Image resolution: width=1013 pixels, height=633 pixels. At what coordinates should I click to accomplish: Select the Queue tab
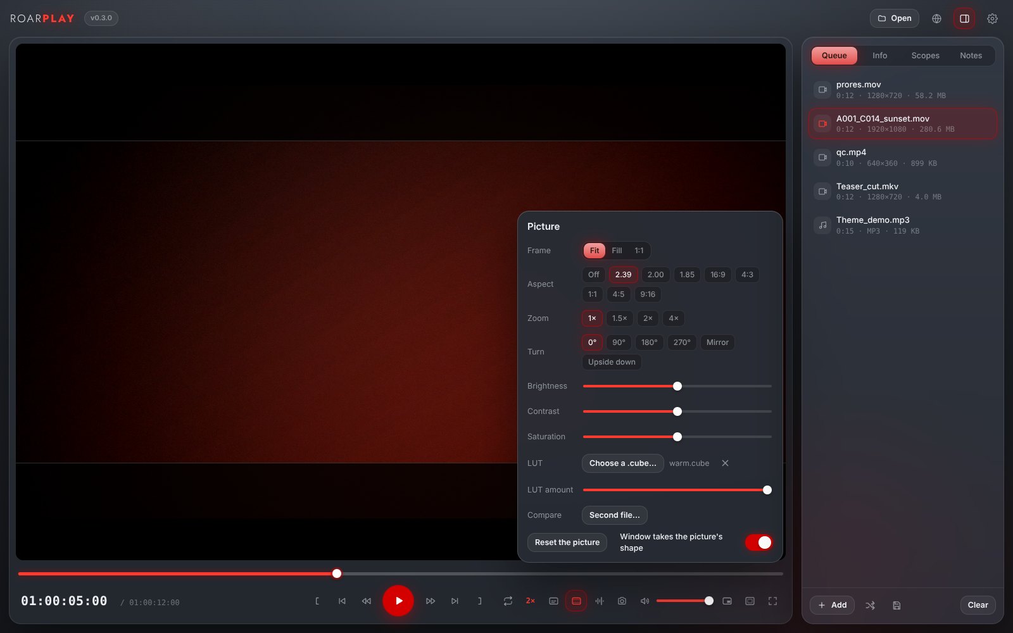point(834,56)
